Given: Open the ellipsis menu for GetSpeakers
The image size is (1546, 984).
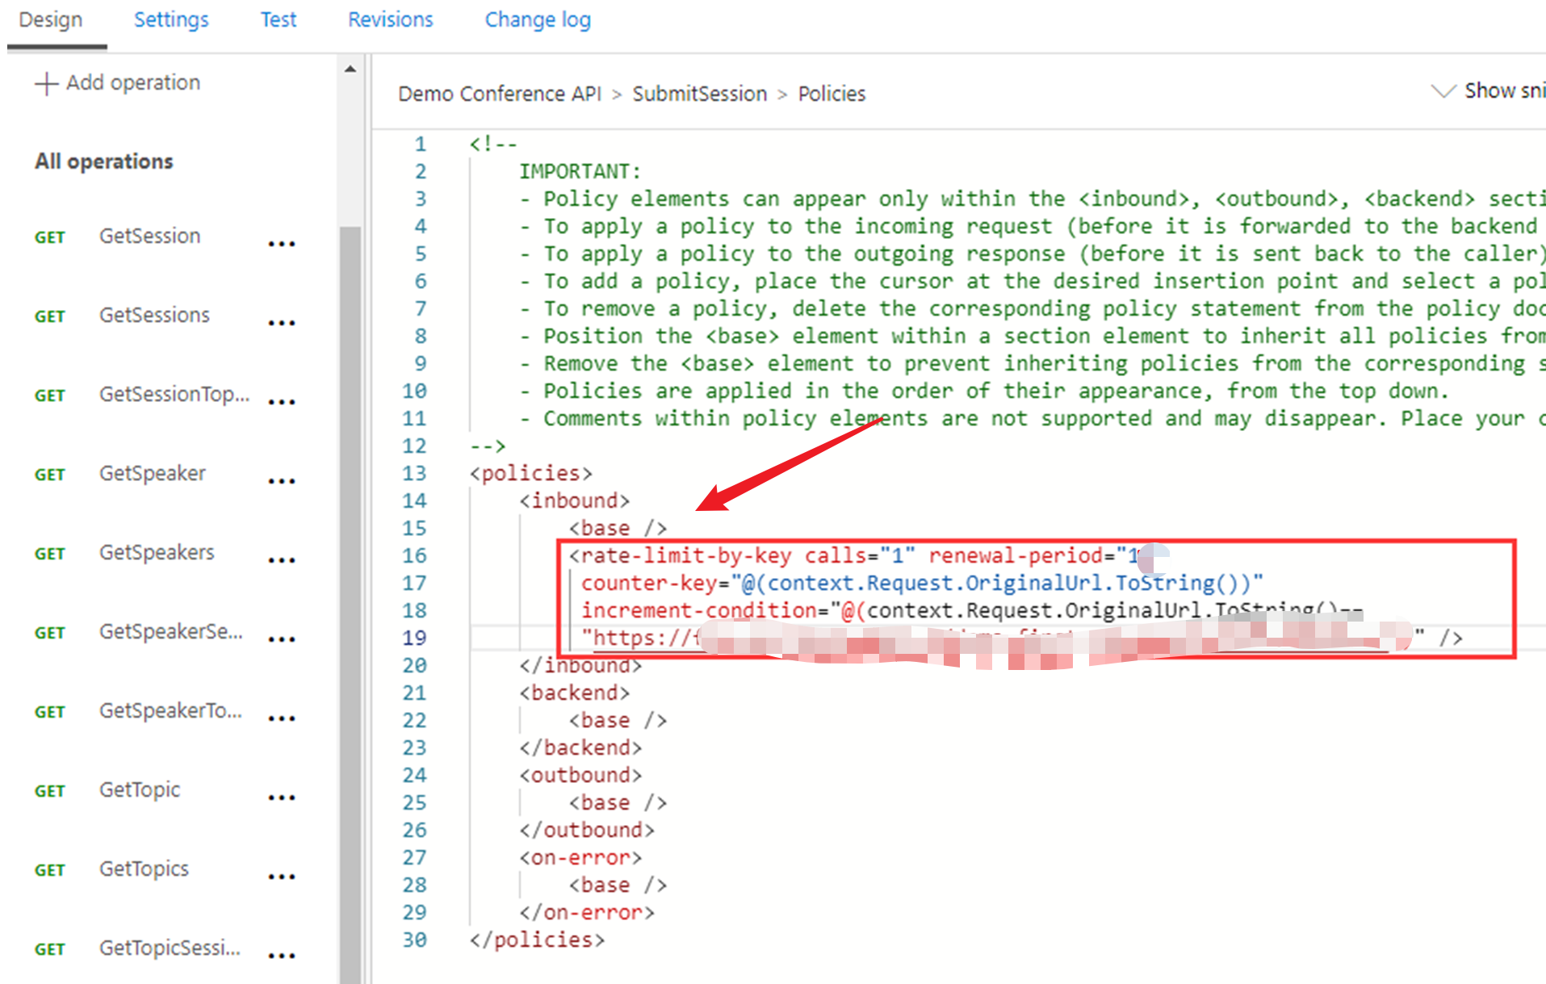Looking at the screenshot, I should coord(281,560).
